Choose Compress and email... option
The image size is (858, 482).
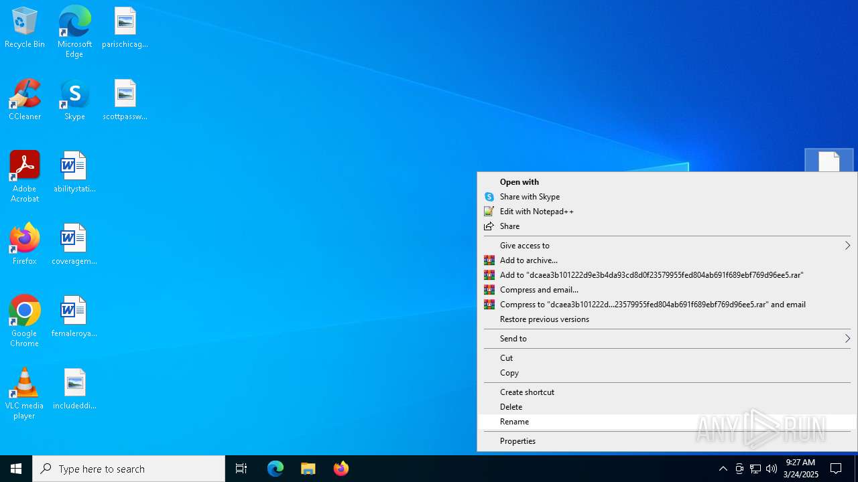[667, 290]
